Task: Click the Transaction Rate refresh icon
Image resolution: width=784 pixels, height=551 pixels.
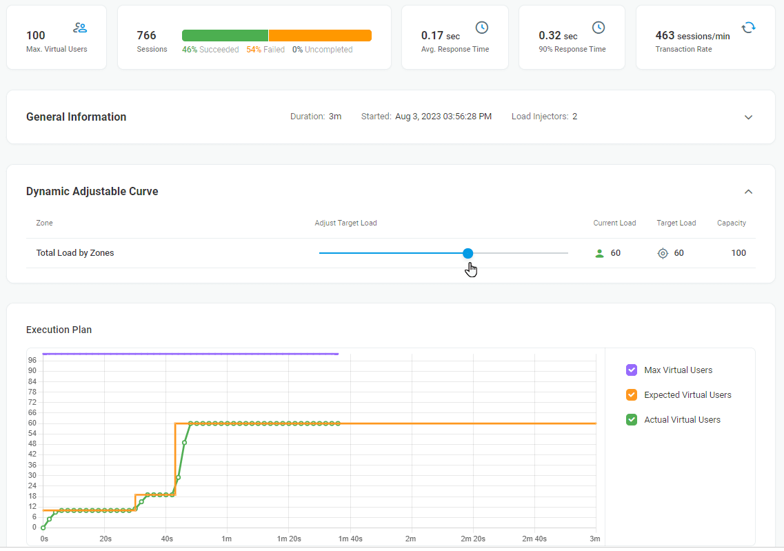Action: point(748,28)
